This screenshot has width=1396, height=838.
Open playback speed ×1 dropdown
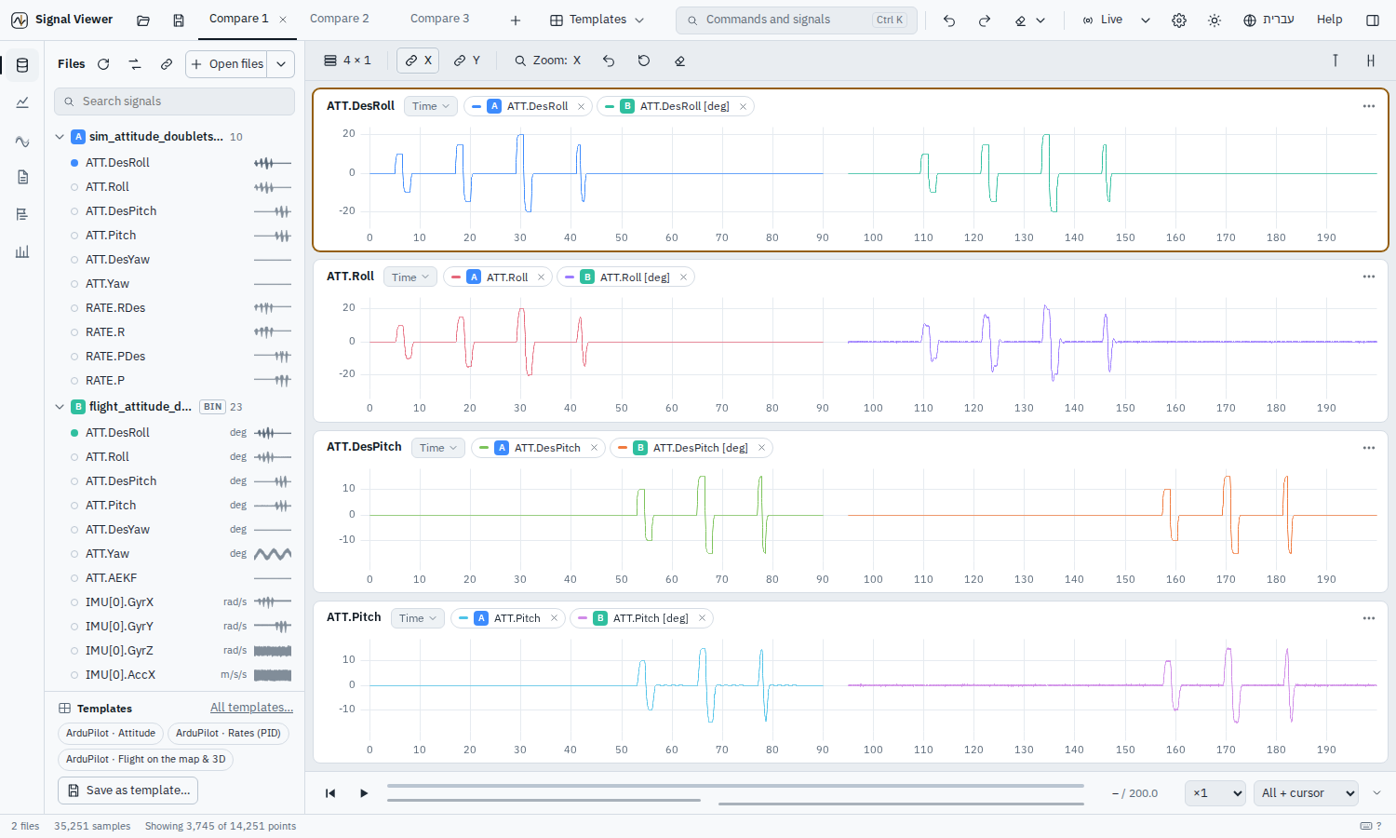[x=1215, y=793]
